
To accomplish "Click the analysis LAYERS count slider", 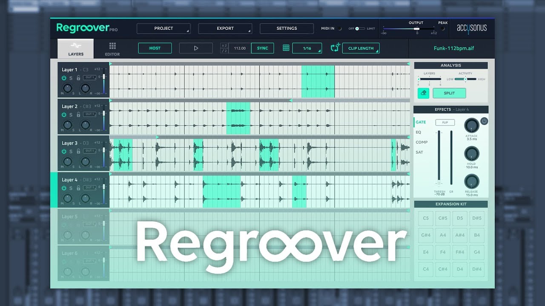I will point(429,79).
